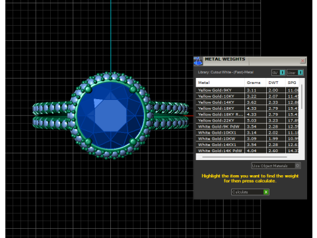Select the blue center gemstone
The height and width of the screenshot is (238, 317).
click(111, 115)
